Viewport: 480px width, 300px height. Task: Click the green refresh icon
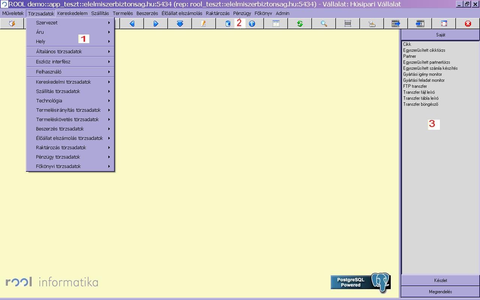pyautogui.click(x=300, y=24)
